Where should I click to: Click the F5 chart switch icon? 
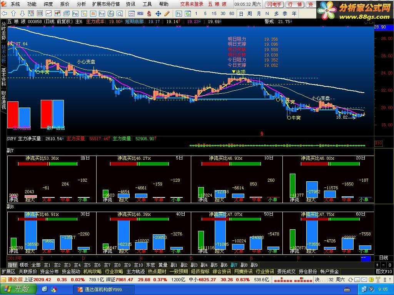point(179,13)
